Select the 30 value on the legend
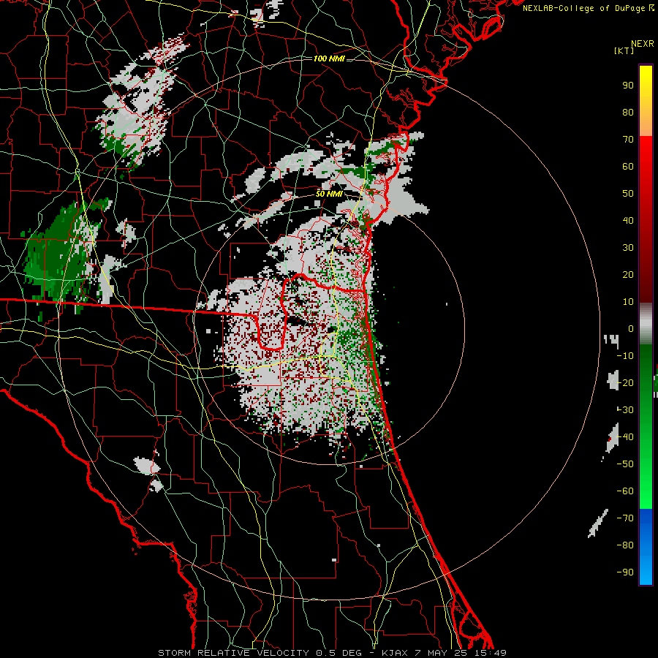This screenshot has height=658, width=658. tap(628, 248)
